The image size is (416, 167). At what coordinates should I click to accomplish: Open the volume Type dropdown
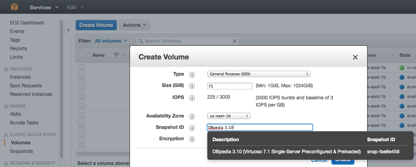tap(259, 74)
